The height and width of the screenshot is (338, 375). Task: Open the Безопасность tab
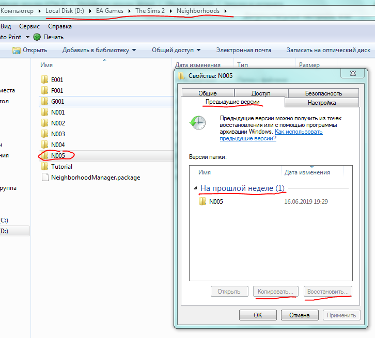point(323,93)
